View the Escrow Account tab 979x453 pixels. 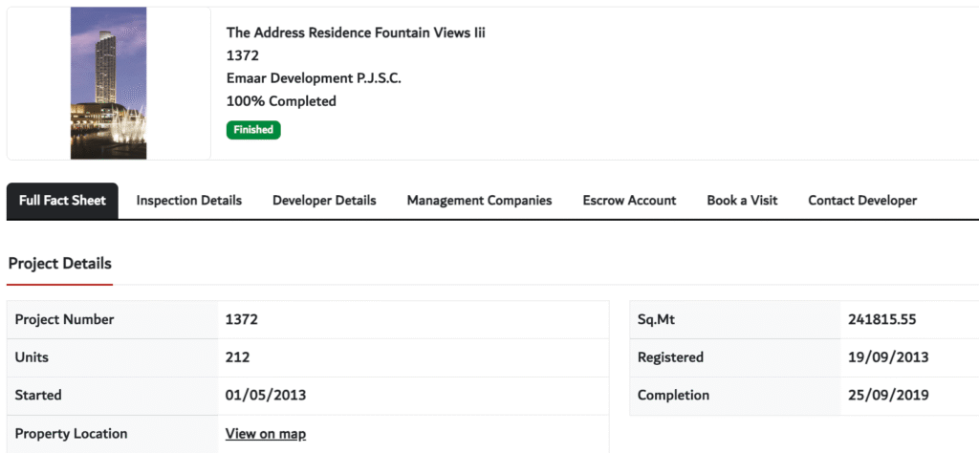629,201
